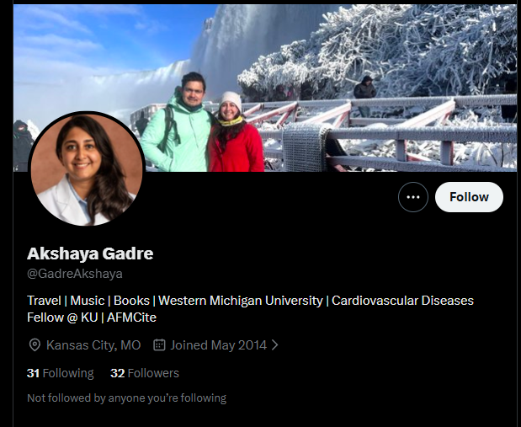Click Fellow @ KU in the bio
The height and width of the screenshot is (427, 521).
pos(62,318)
